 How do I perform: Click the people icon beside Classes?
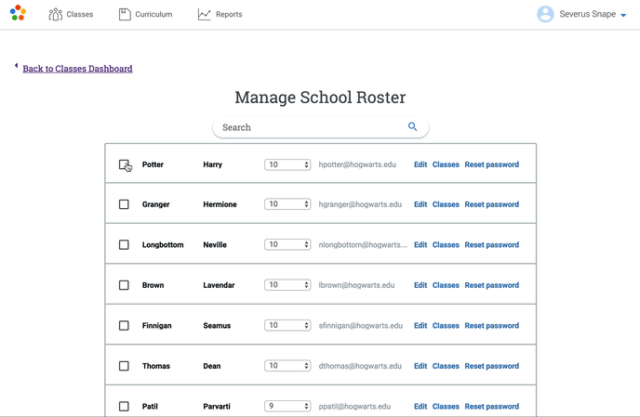point(55,14)
